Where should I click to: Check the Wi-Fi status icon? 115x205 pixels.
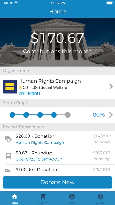[16, 3]
